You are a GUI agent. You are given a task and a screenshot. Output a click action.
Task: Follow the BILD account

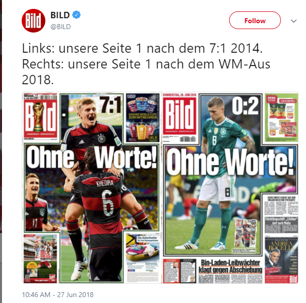tap(255, 20)
